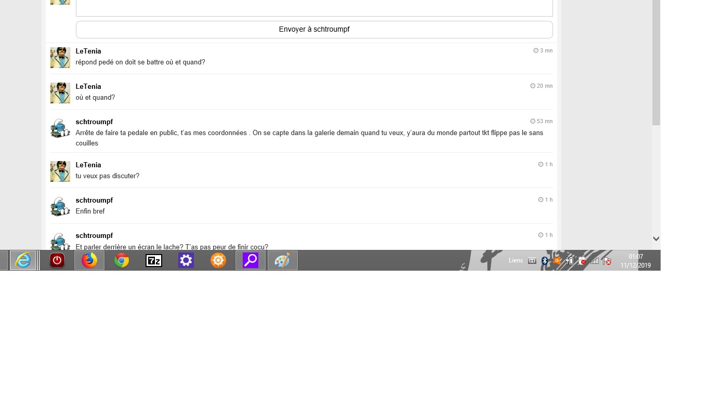Click schtroumpf's avatar beside the Enfin bref message
This screenshot has height=399, width=710.
tap(60, 207)
